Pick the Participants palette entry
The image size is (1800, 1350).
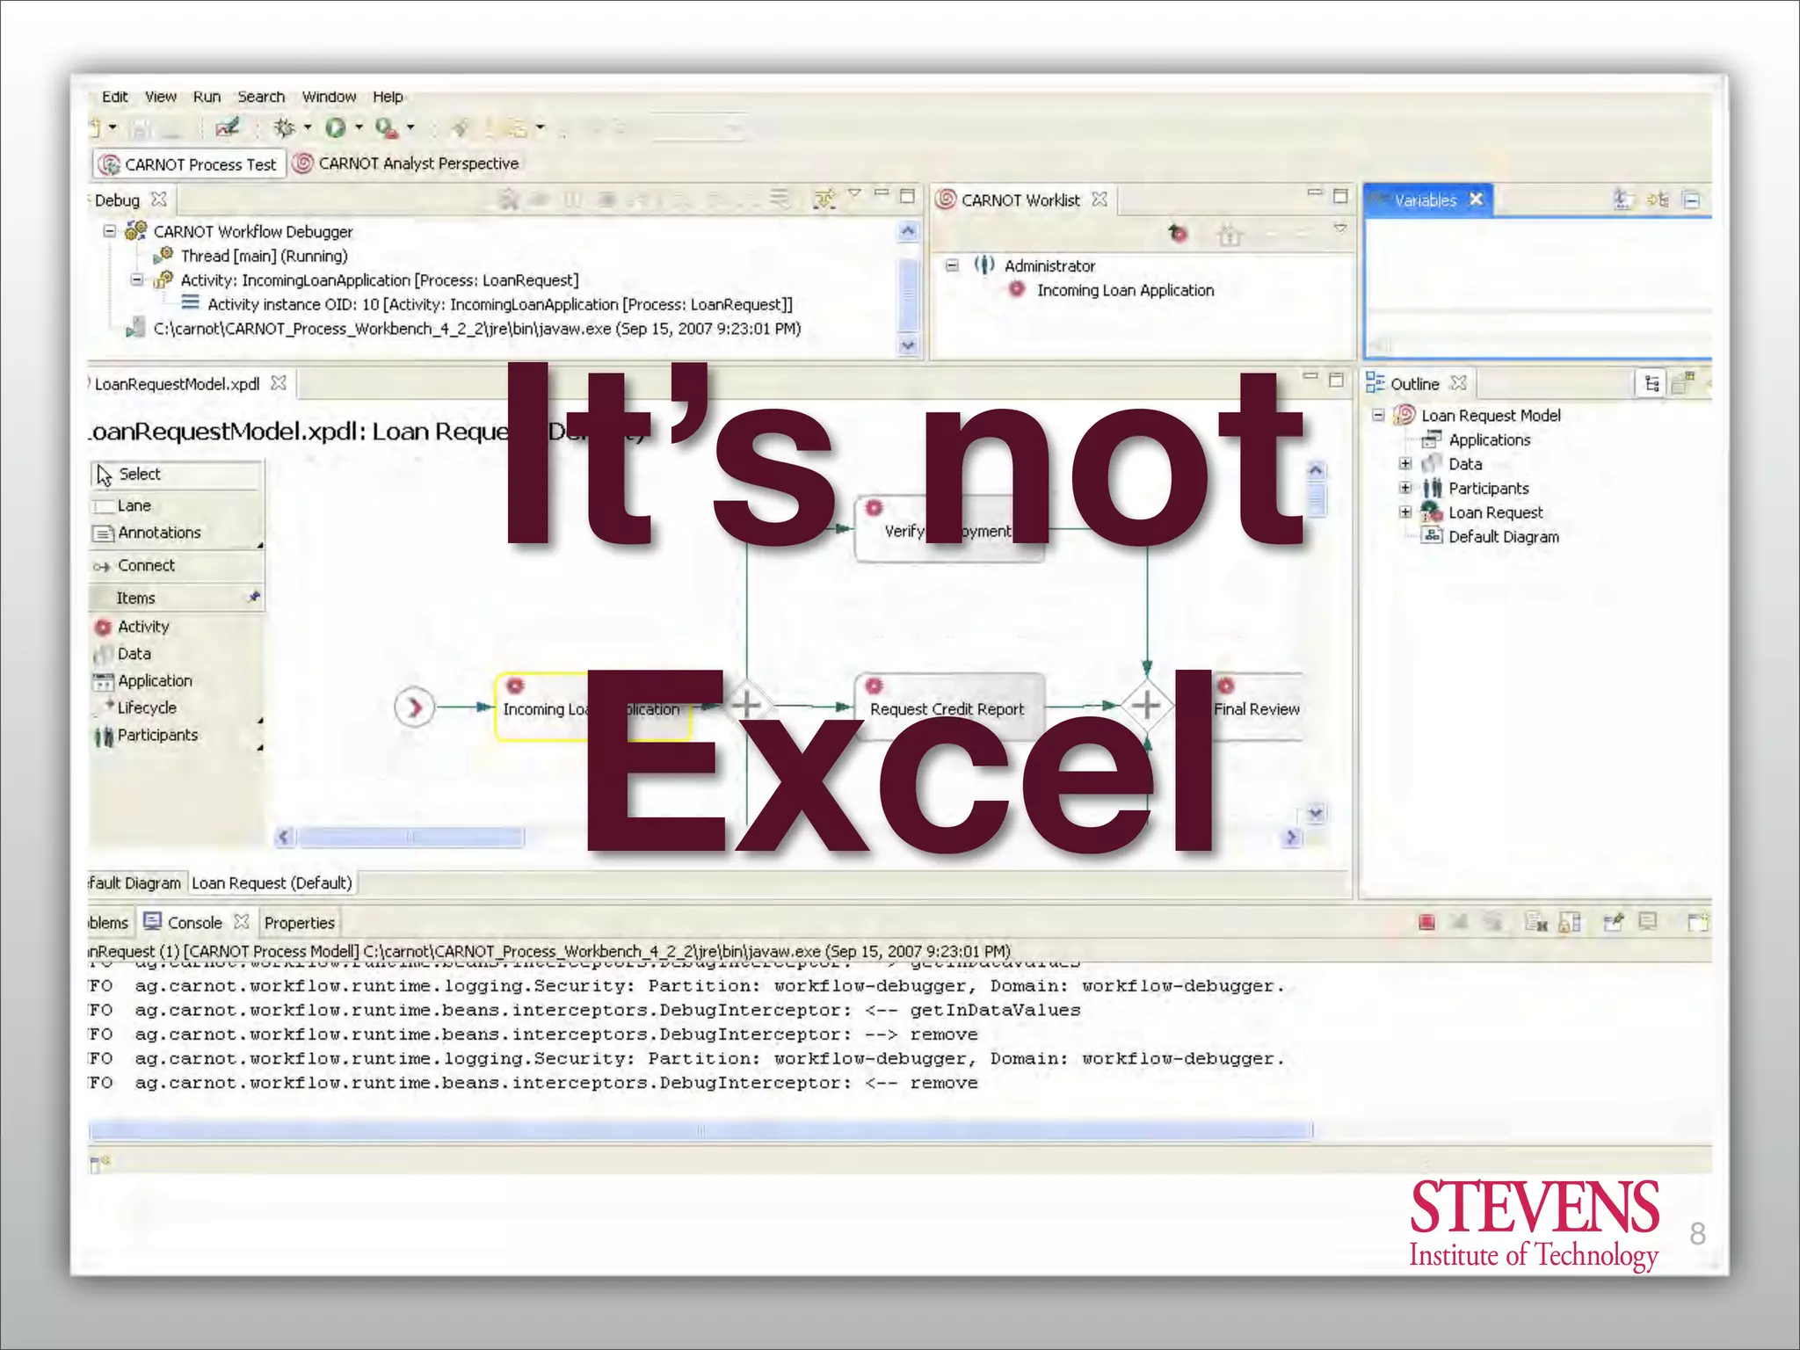156,735
